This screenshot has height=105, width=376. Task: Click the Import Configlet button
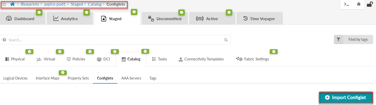coord(345,97)
